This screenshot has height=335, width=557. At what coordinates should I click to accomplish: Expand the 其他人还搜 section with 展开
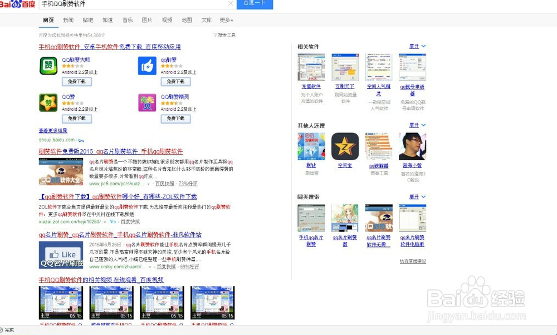coord(417,125)
